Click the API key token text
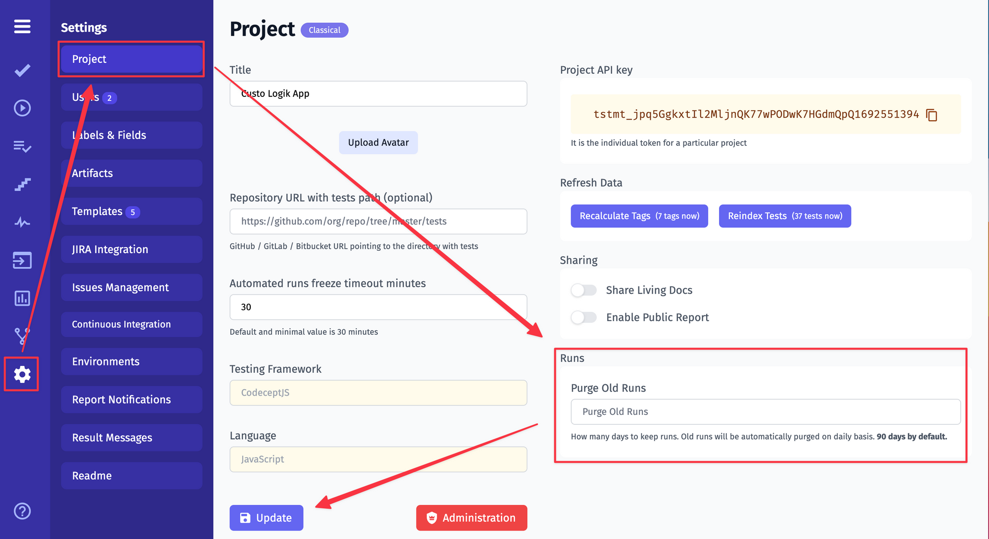 tap(756, 114)
